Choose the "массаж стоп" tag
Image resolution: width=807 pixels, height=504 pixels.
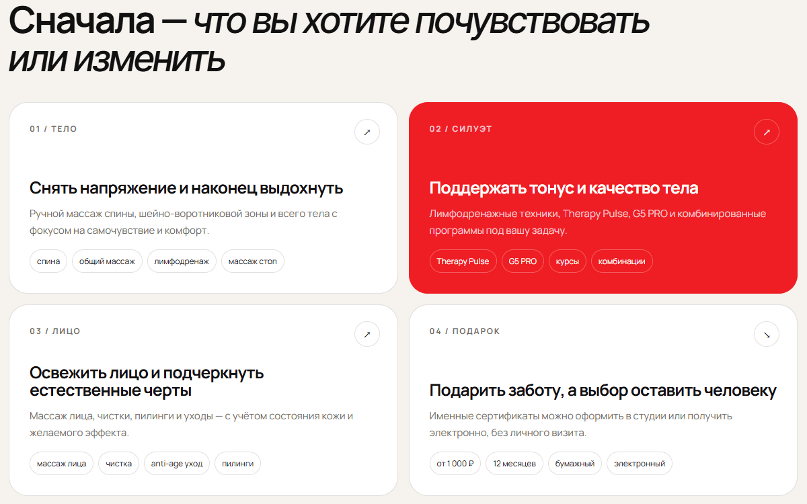click(x=253, y=261)
